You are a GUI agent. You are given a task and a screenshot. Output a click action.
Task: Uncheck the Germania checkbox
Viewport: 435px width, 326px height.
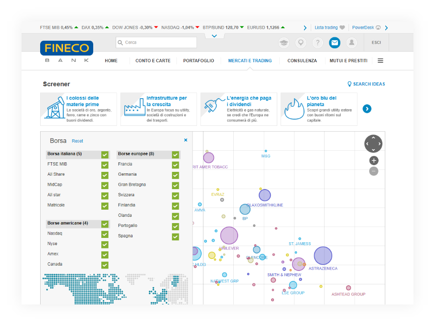click(175, 175)
